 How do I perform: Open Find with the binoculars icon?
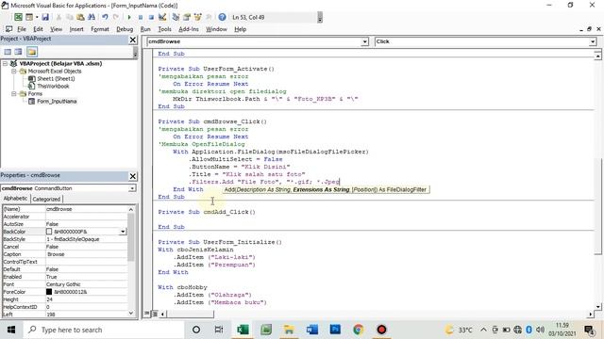pyautogui.click(x=92, y=17)
